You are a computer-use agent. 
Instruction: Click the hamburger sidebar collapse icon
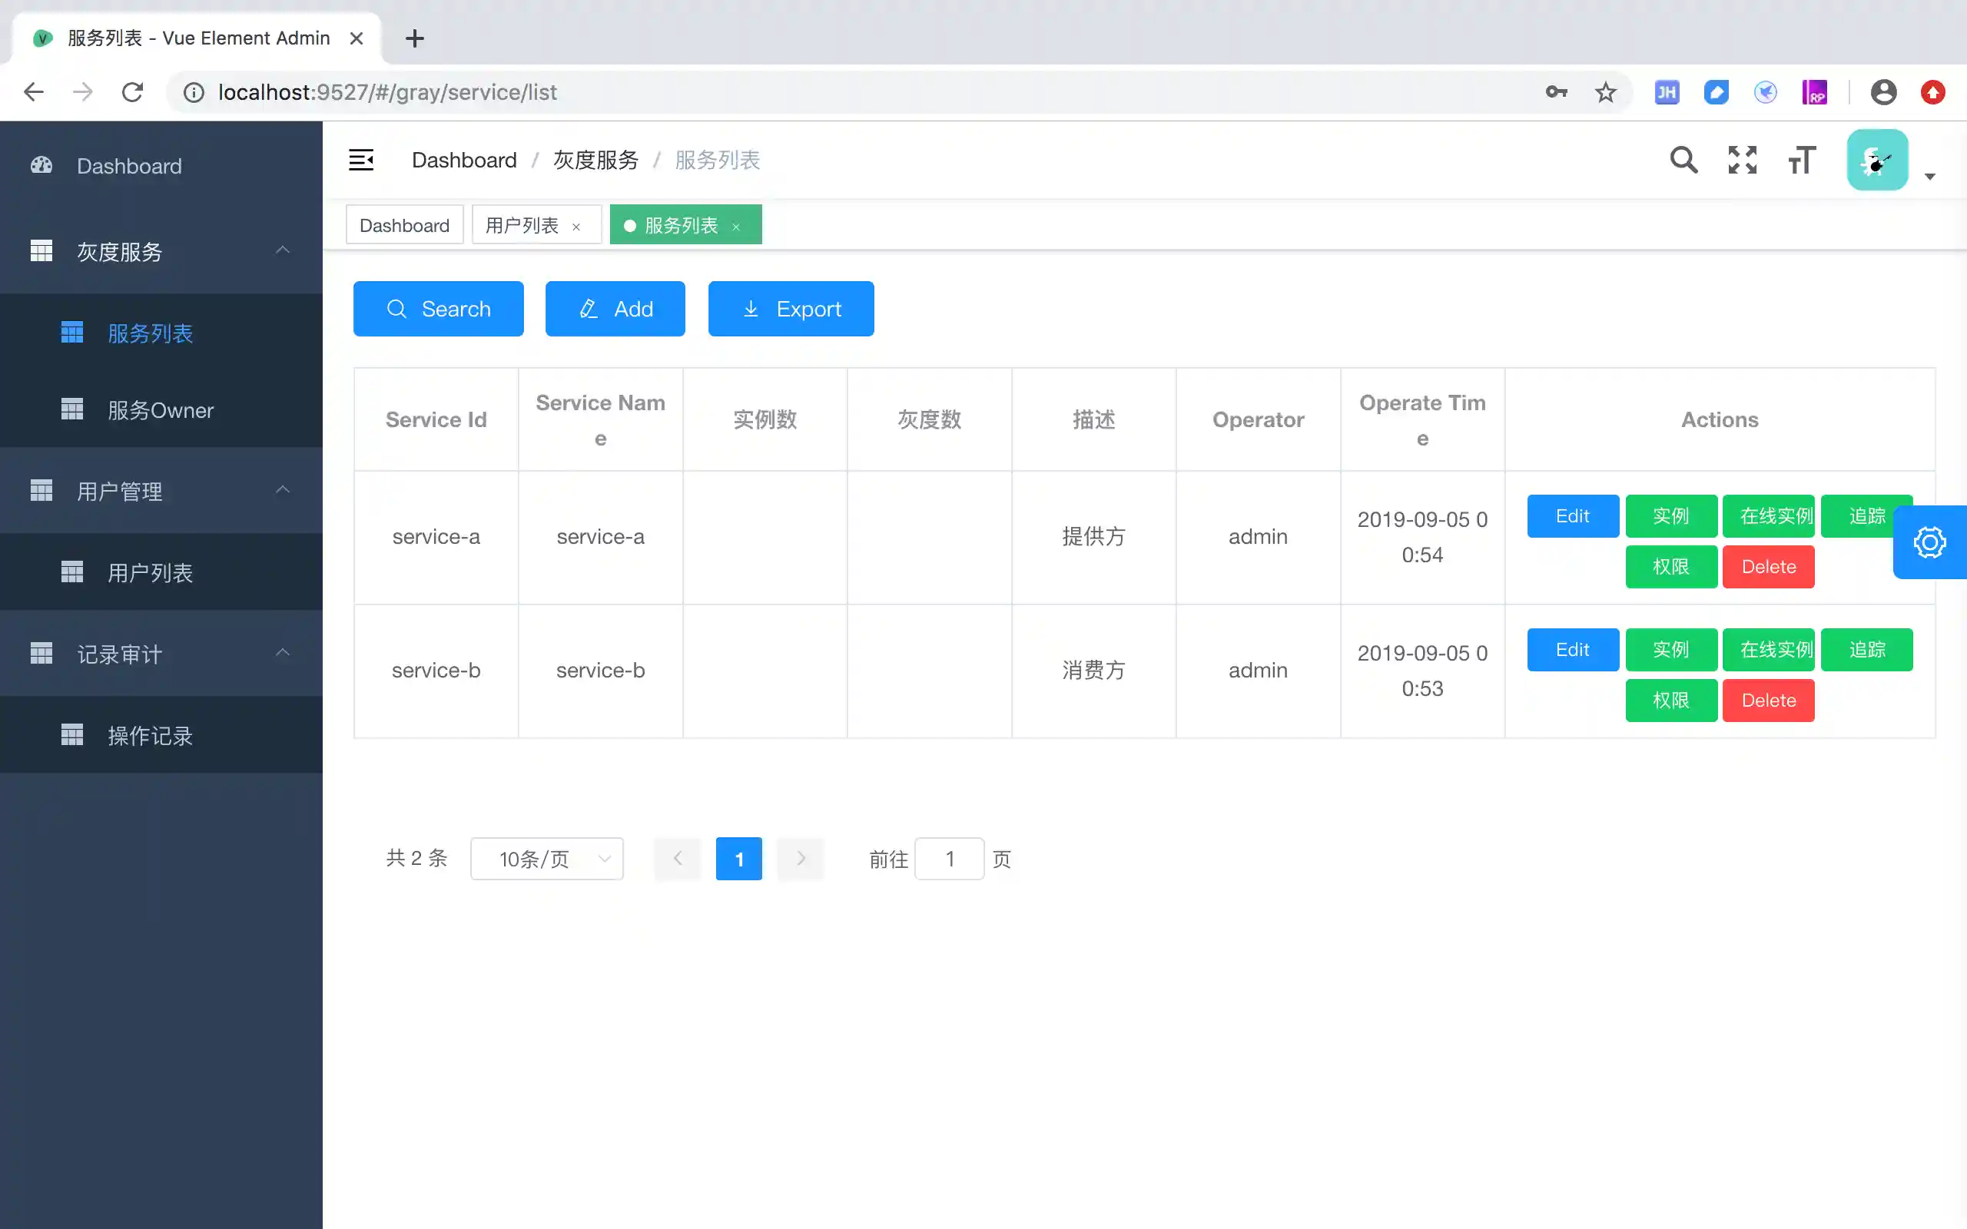click(361, 160)
